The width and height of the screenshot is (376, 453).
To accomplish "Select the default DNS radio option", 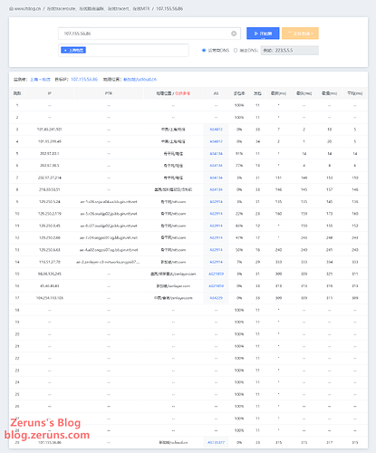I will [204, 51].
